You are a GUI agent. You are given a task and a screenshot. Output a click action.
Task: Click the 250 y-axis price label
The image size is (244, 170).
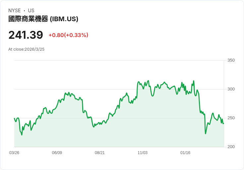[231, 118]
